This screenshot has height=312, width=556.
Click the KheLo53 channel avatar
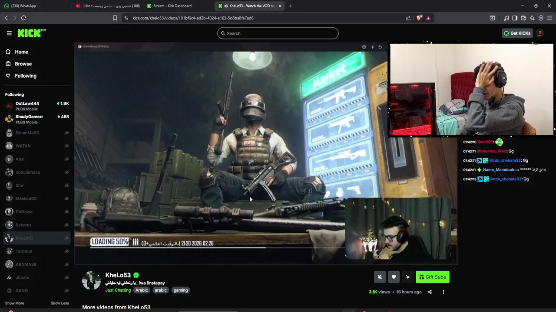(91, 280)
